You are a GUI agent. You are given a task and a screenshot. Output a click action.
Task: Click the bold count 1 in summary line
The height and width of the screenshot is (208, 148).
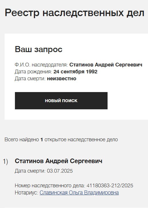coord(42,140)
